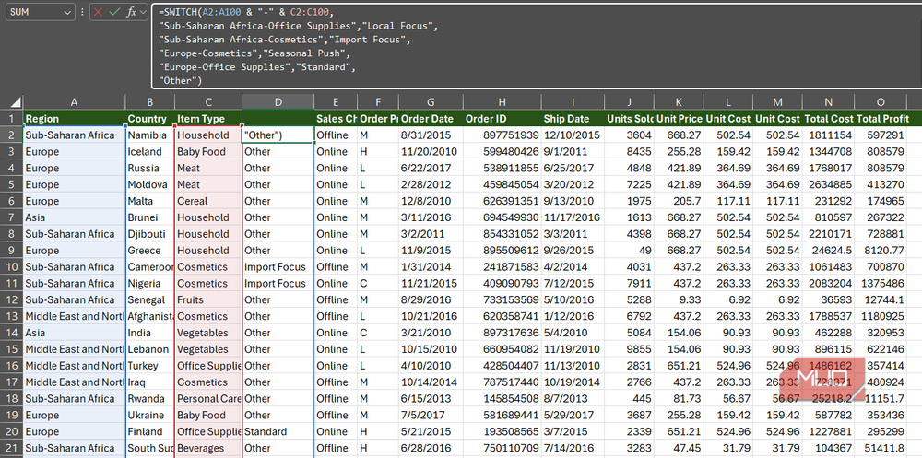Click the Import Focus cell in Nigeria row
Viewport: 922px width, 458px height.
(278, 284)
